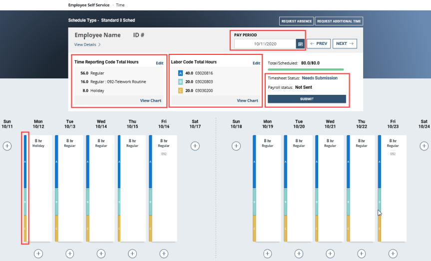
Task: Edit Time Reporting Code Total Hours
Action: pyautogui.click(x=159, y=63)
